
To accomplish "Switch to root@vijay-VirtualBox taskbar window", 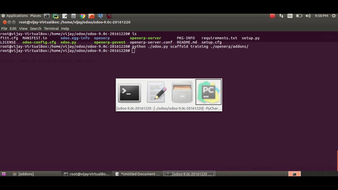I will pos(87,174).
